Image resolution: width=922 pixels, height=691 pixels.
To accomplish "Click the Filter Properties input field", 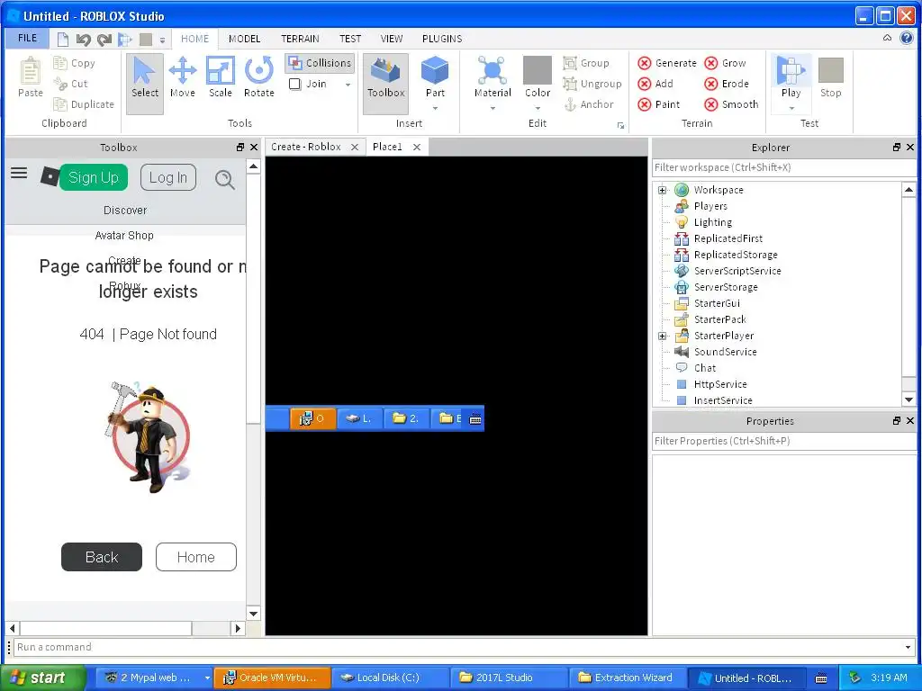I will (782, 441).
